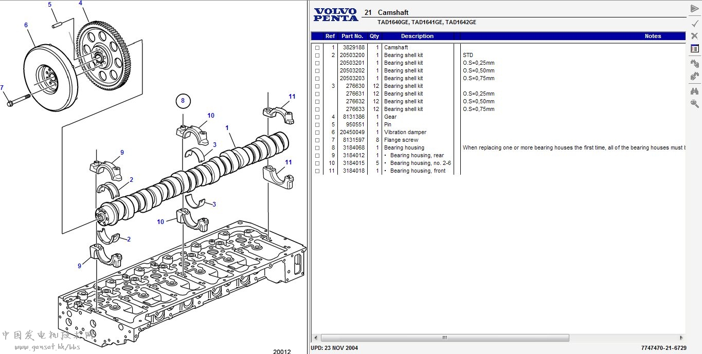Click the checkmark icon in right toolbar
This screenshot has width=702, height=354.
point(694,23)
